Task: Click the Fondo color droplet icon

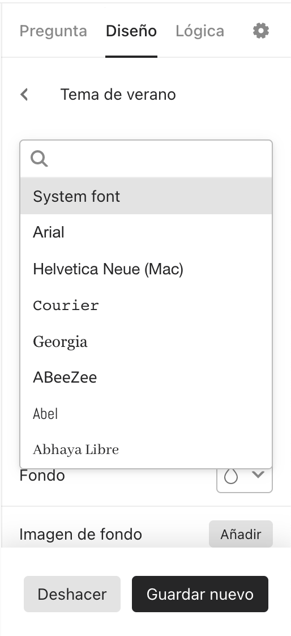Action: (x=231, y=476)
